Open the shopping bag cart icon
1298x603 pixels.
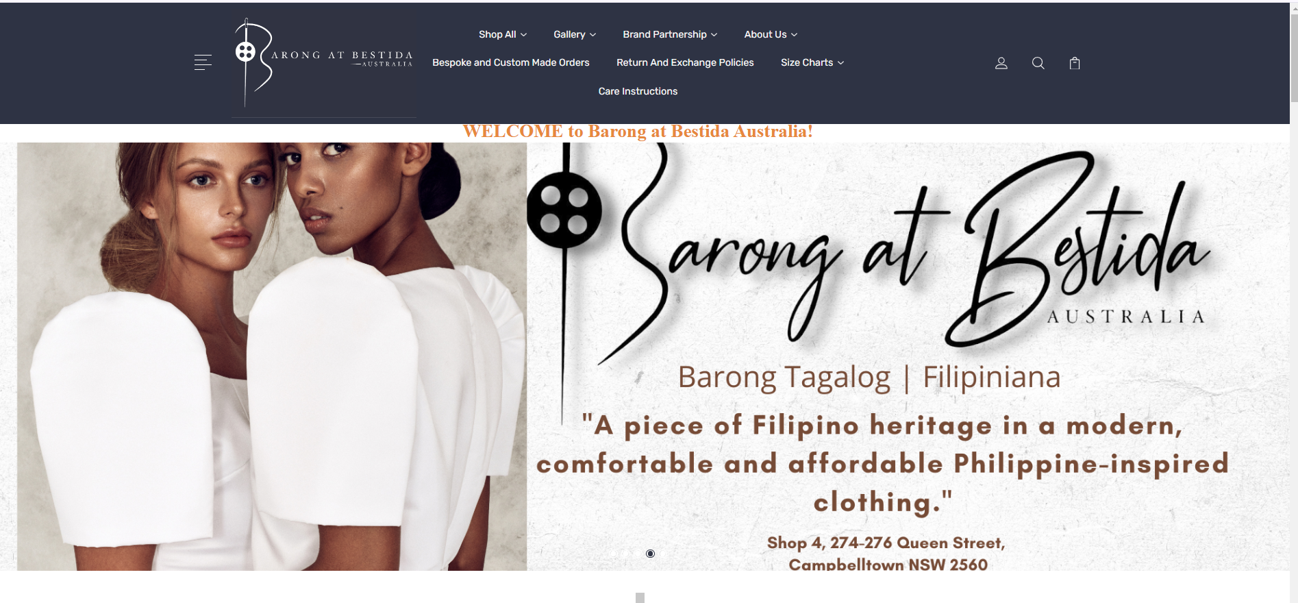[x=1075, y=63]
